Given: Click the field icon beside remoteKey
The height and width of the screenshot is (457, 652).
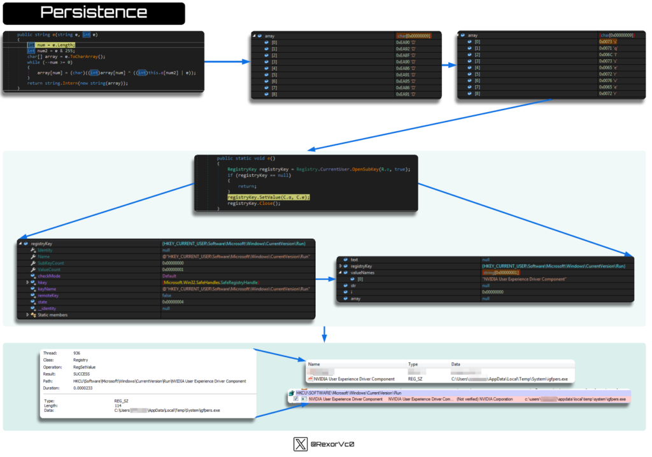Looking at the screenshot, I should click(x=32, y=295).
